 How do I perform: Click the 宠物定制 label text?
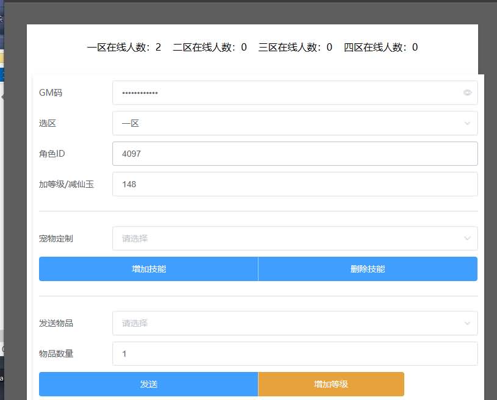56,238
